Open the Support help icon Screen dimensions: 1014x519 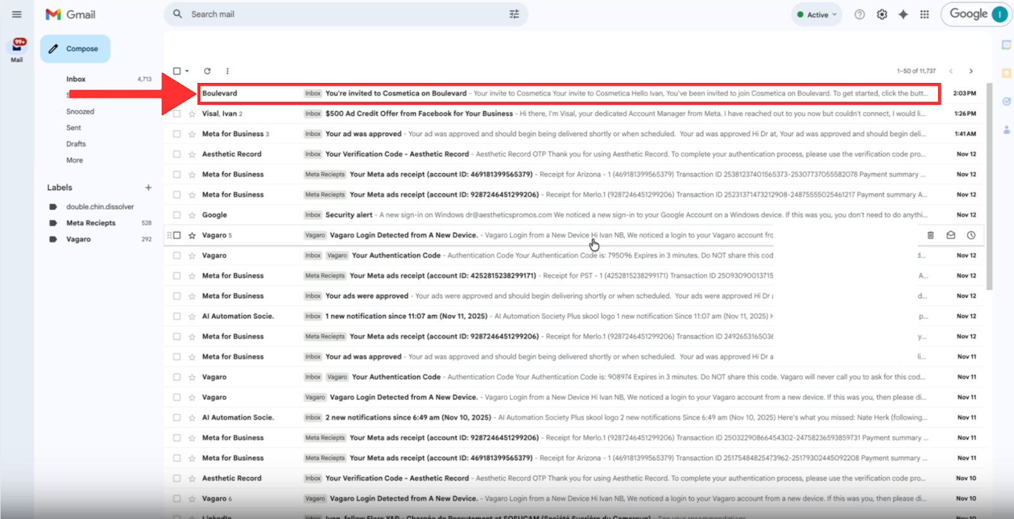point(859,15)
